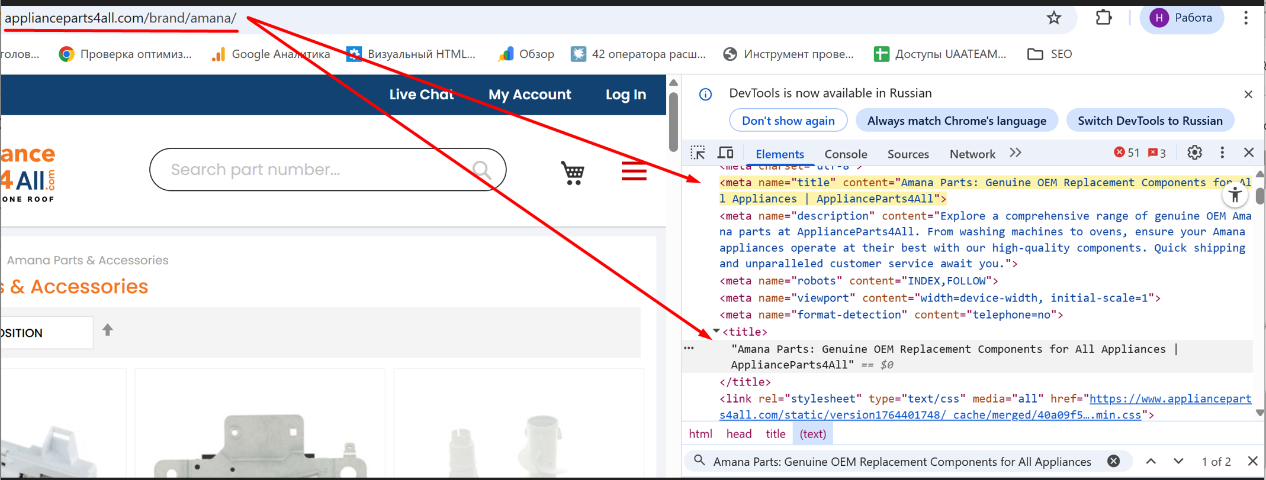Show more DevTools tabs chevron
The height and width of the screenshot is (480, 1266).
pyautogui.click(x=1016, y=153)
